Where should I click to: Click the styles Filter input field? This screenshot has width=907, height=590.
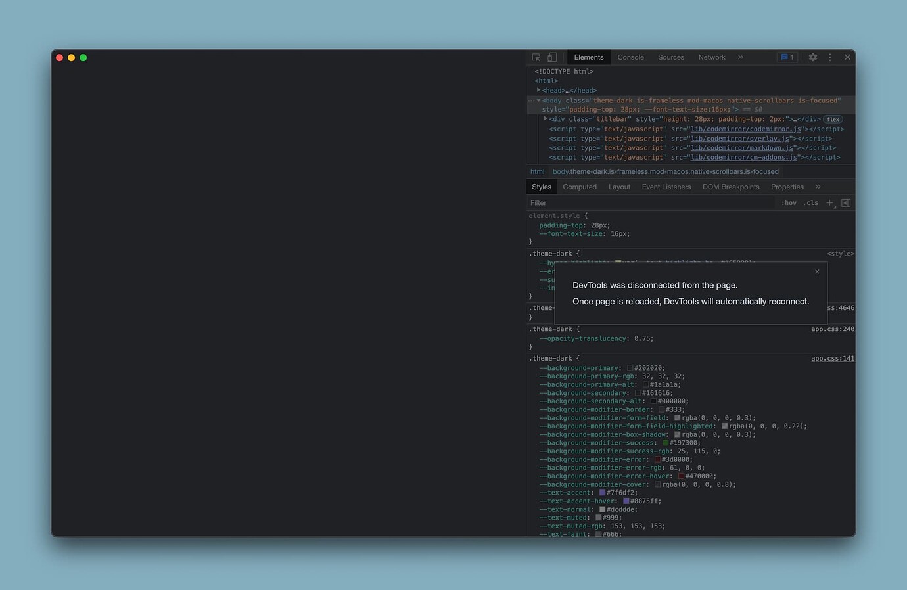click(x=651, y=203)
